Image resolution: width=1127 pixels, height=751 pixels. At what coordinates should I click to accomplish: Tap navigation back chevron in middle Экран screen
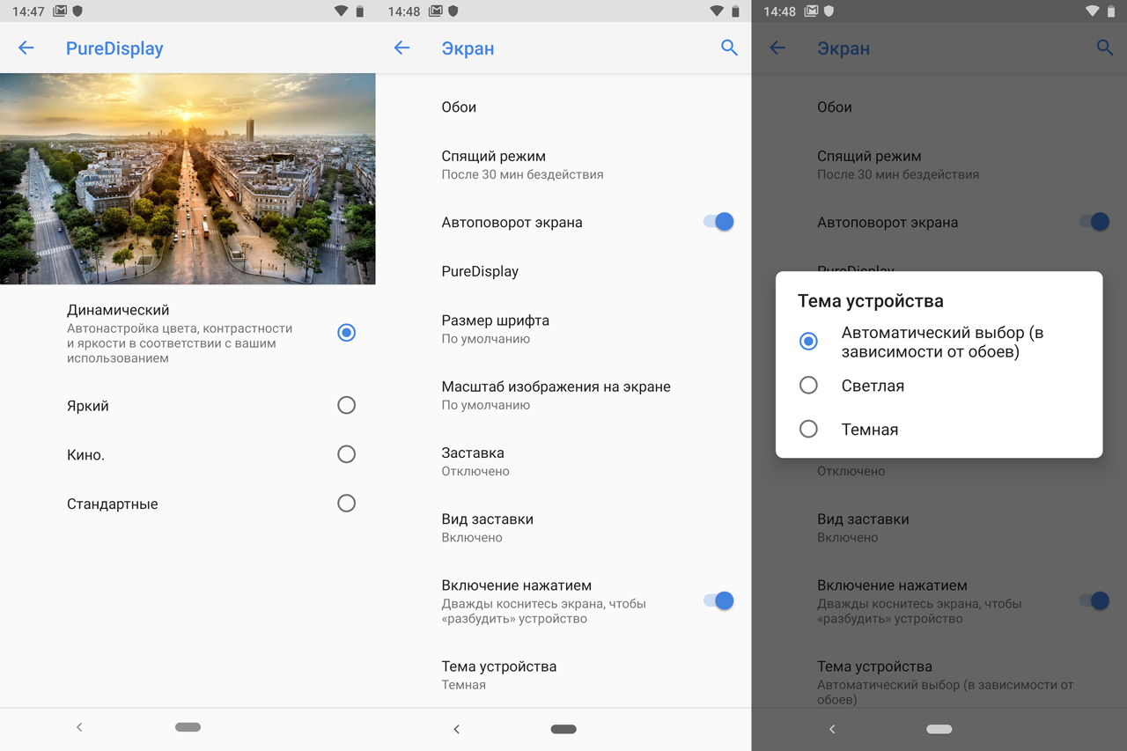[456, 729]
